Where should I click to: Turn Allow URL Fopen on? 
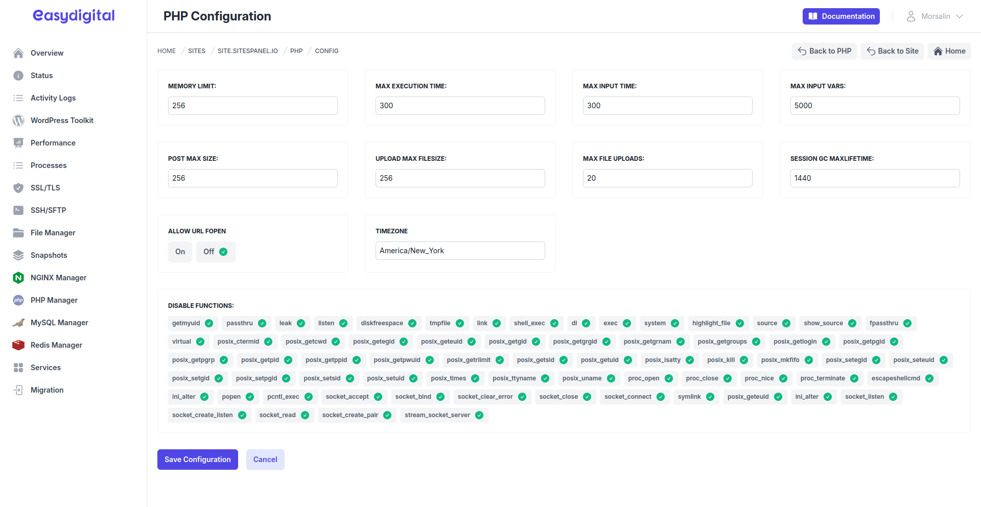(180, 251)
